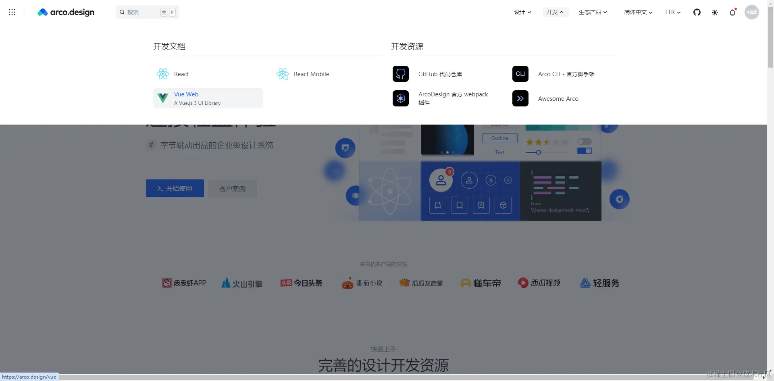Open the GitHub icon in the header

point(697,12)
